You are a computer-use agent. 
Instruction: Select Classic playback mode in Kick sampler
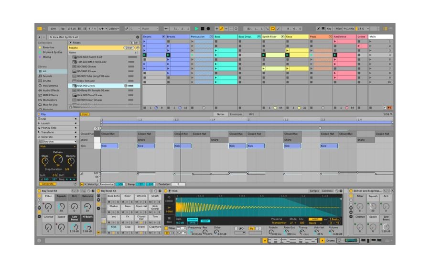(x=169, y=199)
